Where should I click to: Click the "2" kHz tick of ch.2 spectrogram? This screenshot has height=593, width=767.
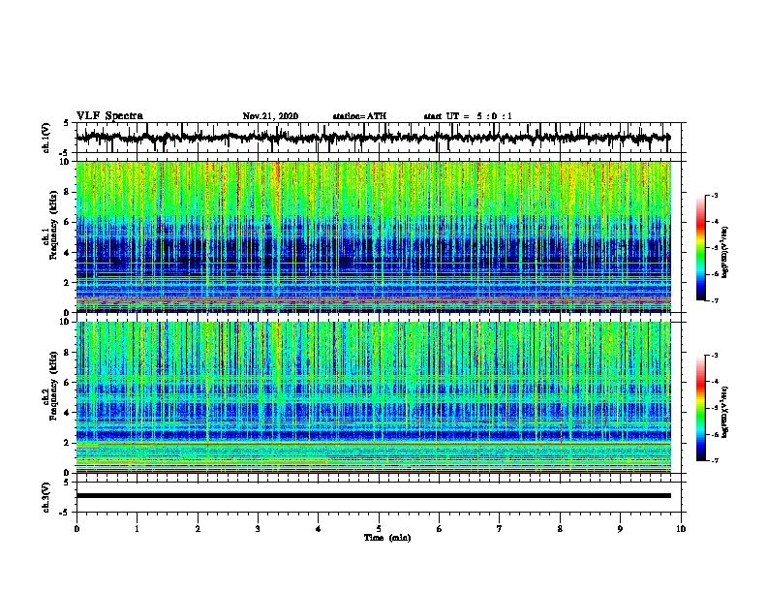click(x=67, y=443)
